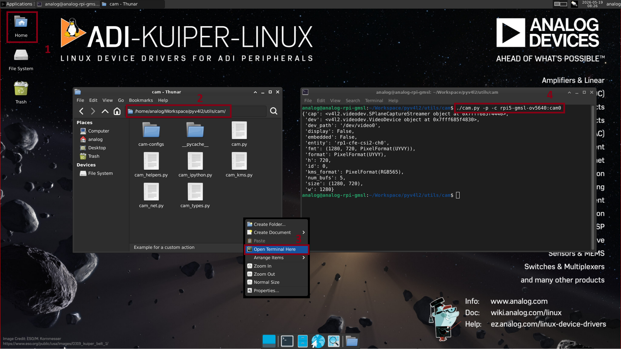The image size is (621, 349).
Task: Select File System under Devices
Action: click(x=101, y=173)
